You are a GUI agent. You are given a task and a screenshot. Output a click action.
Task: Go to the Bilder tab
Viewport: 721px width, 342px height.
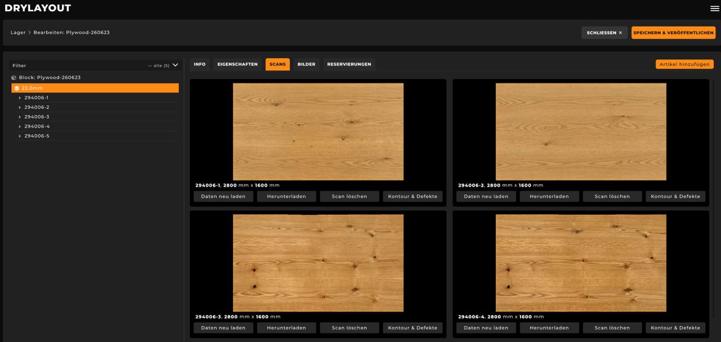click(x=306, y=64)
